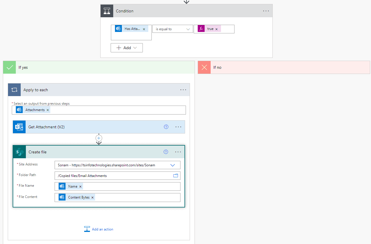Remove the true expression token
Image resolution: width=371 pixels, height=244 pixels.
pyautogui.click(x=216, y=29)
